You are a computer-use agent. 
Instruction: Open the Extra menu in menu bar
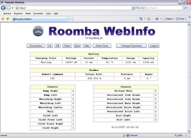49,14
